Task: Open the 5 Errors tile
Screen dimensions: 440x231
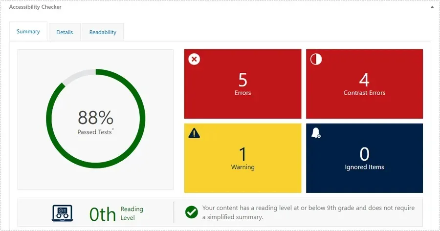Action: tap(242, 84)
